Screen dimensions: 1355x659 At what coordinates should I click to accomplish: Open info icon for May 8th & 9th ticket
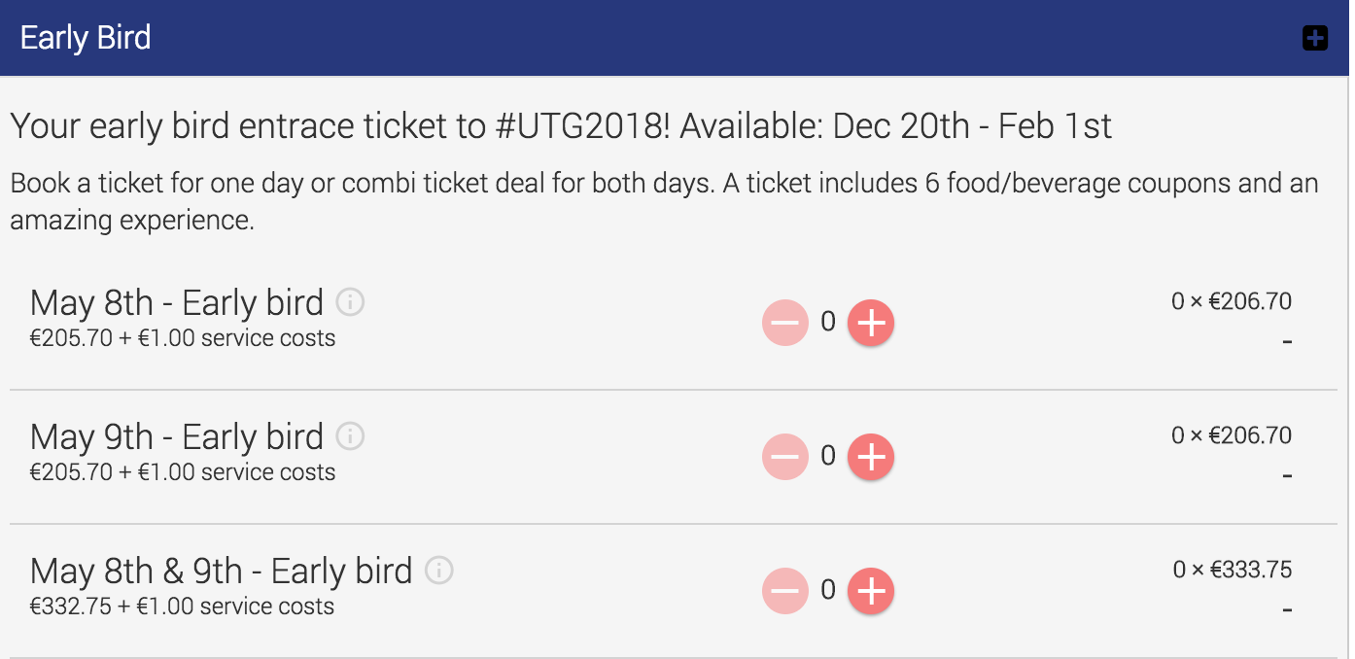point(439,571)
